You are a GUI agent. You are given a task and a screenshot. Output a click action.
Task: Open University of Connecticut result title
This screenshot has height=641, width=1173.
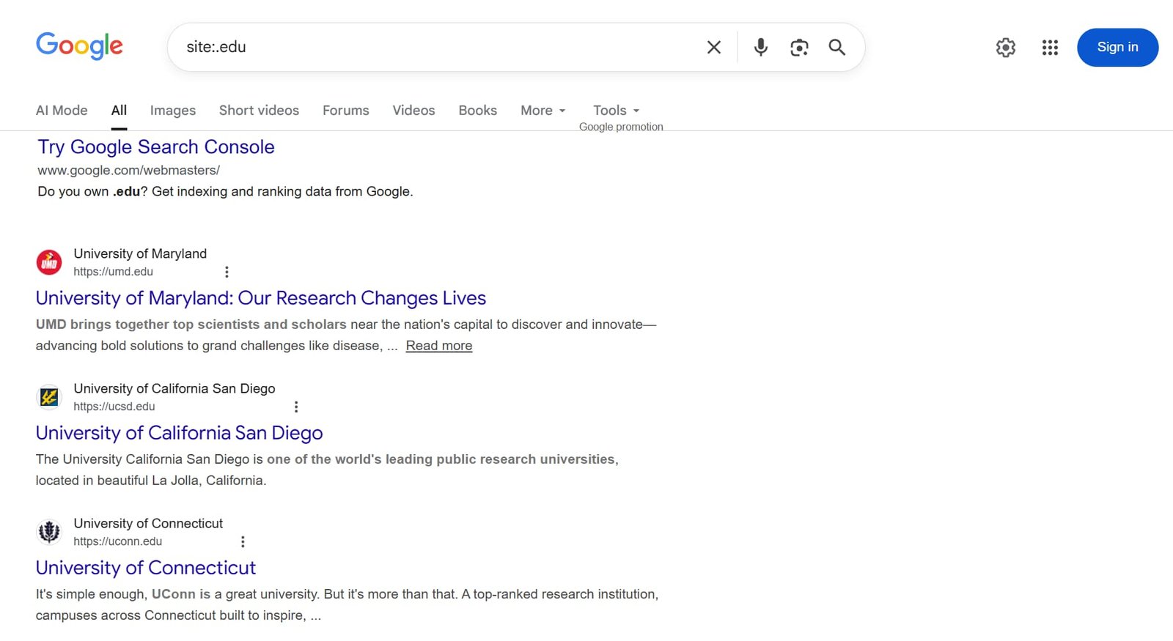pyautogui.click(x=146, y=568)
